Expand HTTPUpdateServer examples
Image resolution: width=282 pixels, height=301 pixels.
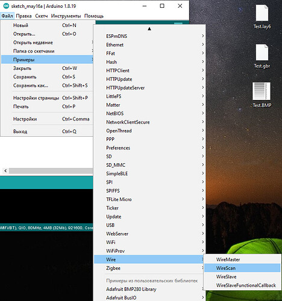(149, 88)
